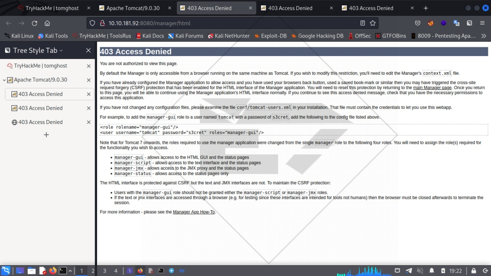Click the shield tracking protection icon
The height and width of the screenshot is (276, 491).
coord(92,23)
